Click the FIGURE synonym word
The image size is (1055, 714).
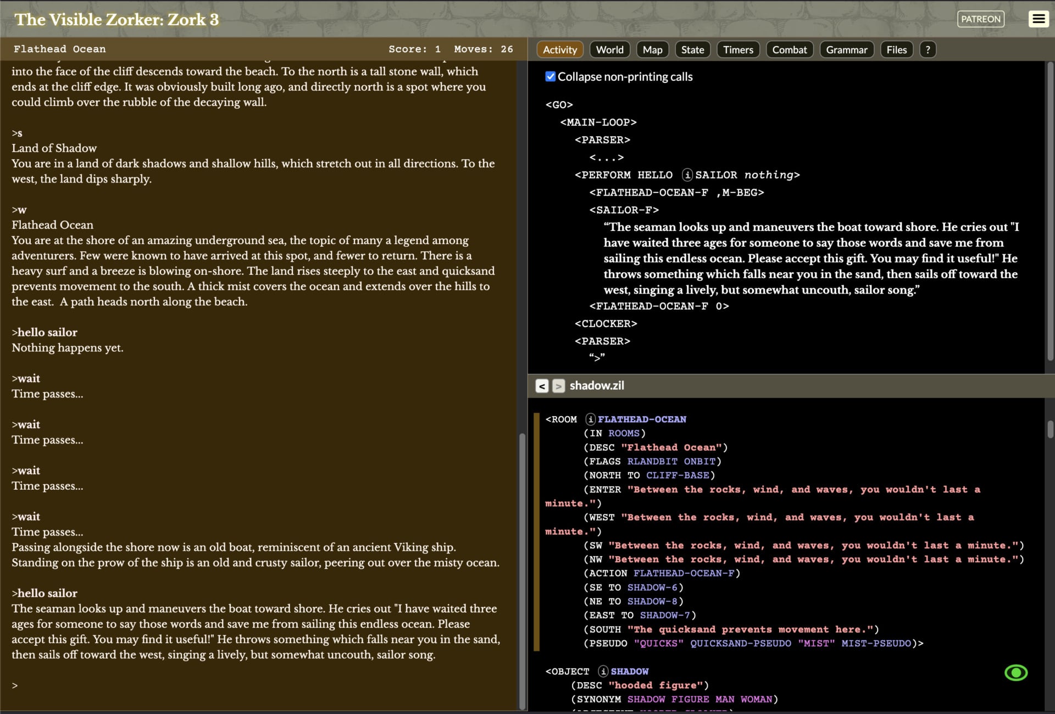690,700
